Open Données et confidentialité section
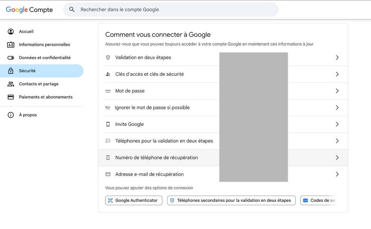The width and height of the screenshot is (371, 229). pyautogui.click(x=42, y=58)
